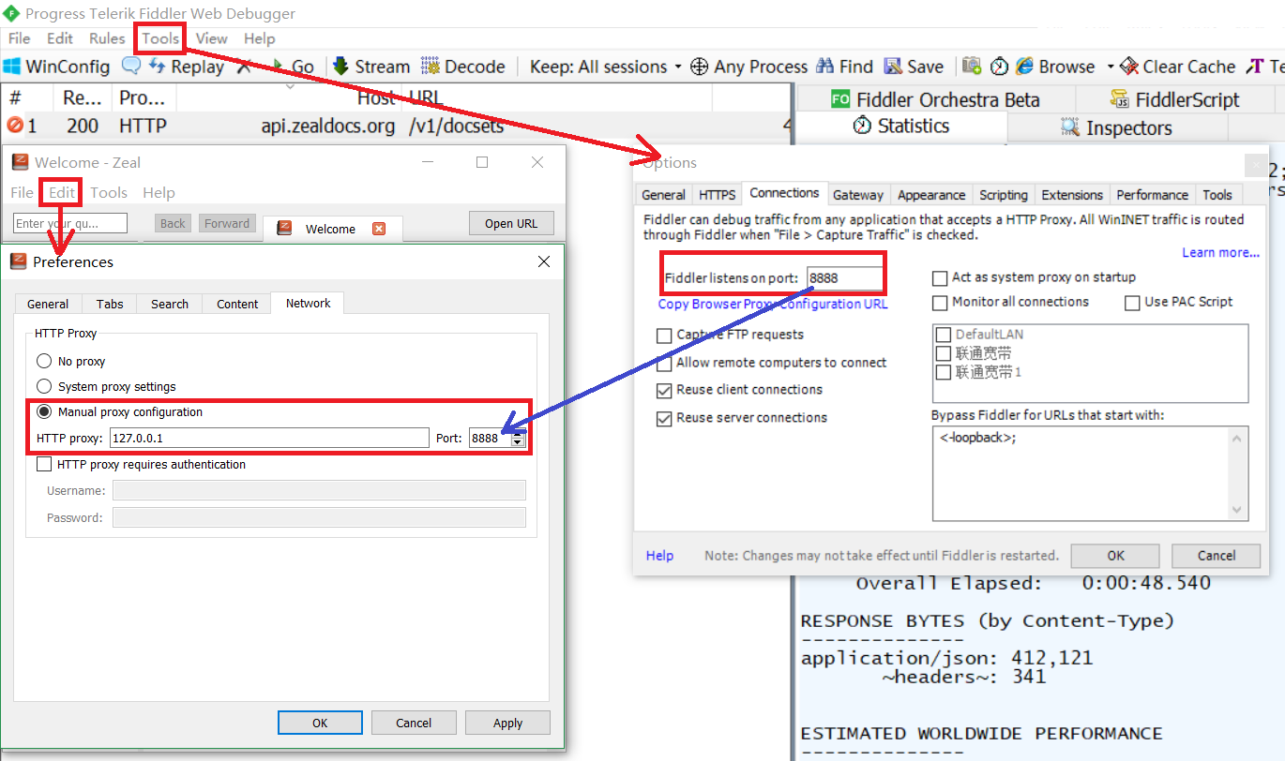The height and width of the screenshot is (761, 1285).
Task: Close the Welcome tab in Zeal
Action: 379,229
